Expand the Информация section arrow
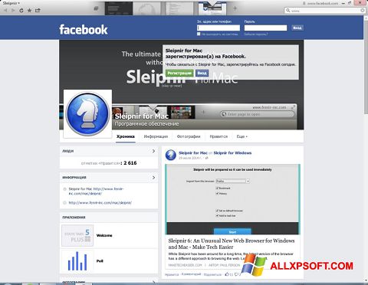This screenshot has height=285, width=368. [153, 178]
